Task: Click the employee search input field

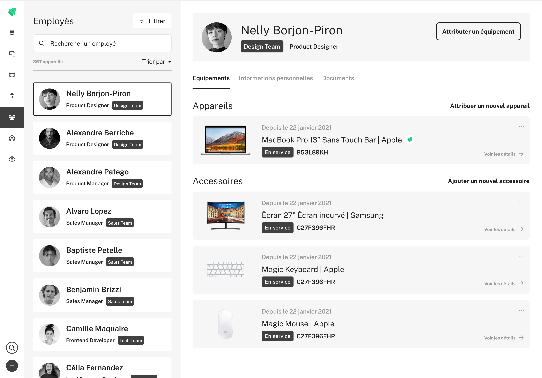Action: pos(102,43)
